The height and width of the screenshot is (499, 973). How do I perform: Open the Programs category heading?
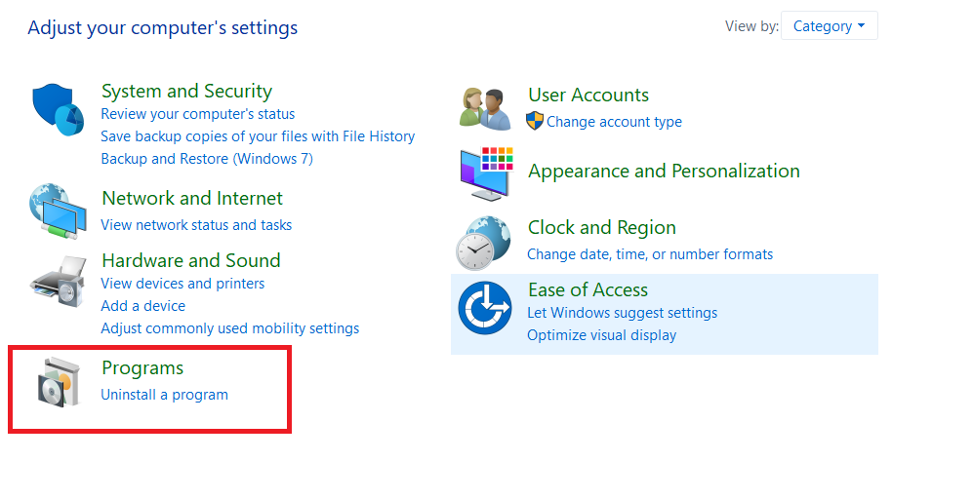[x=142, y=368]
